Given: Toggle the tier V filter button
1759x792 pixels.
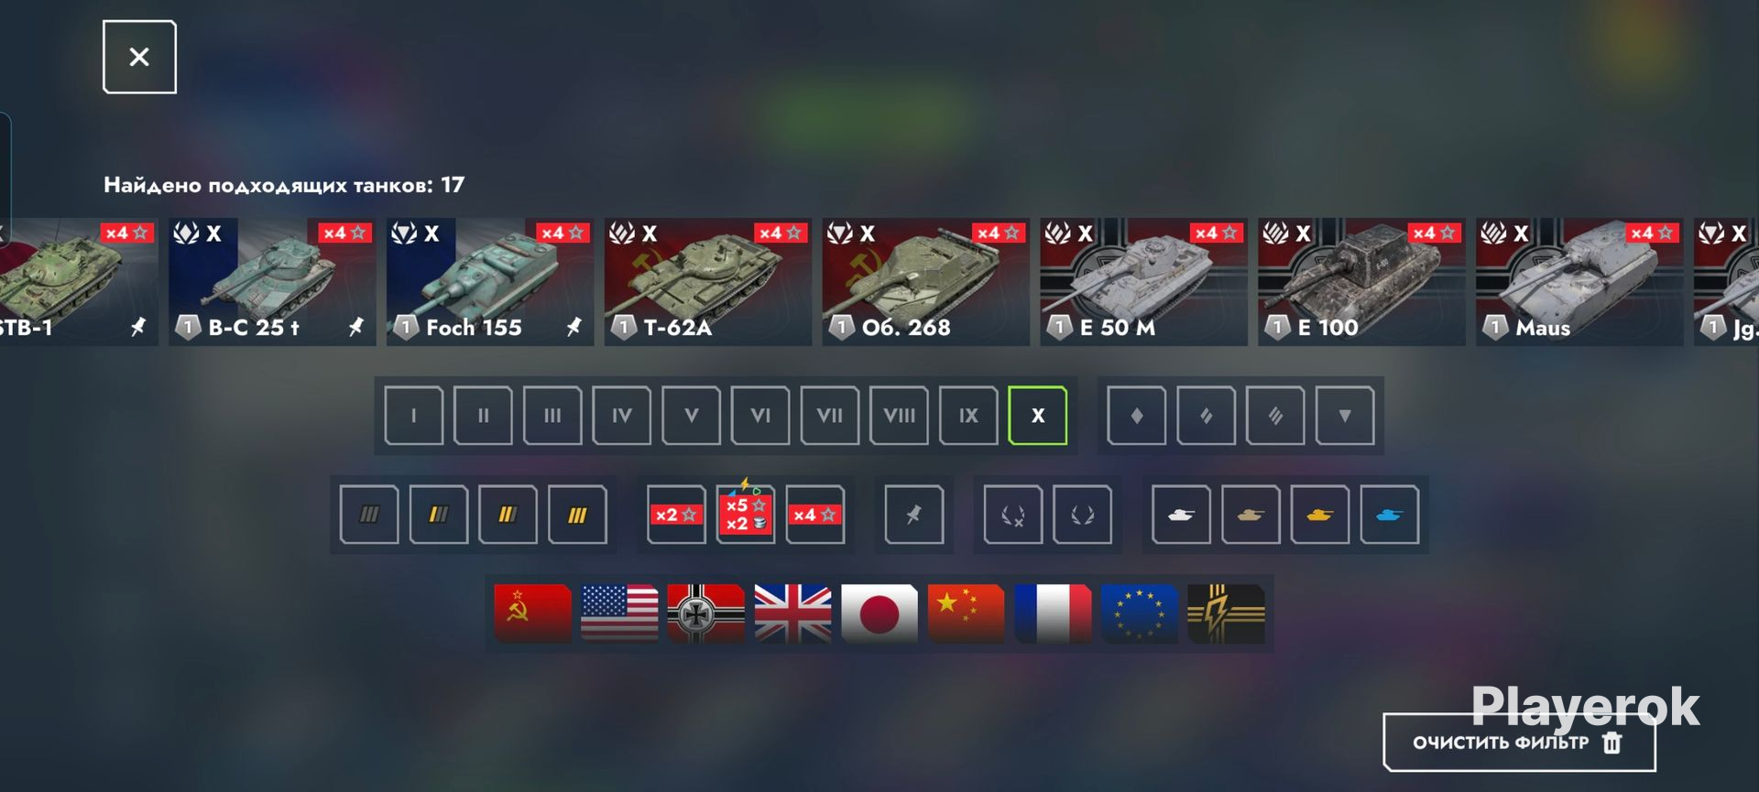Looking at the screenshot, I should [691, 416].
